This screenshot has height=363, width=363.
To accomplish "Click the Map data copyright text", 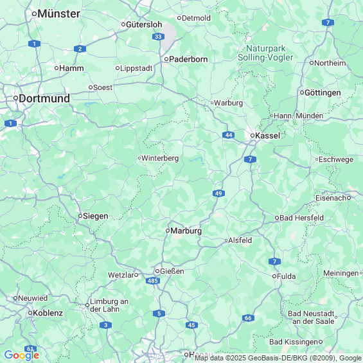I will (x=278, y=358).
